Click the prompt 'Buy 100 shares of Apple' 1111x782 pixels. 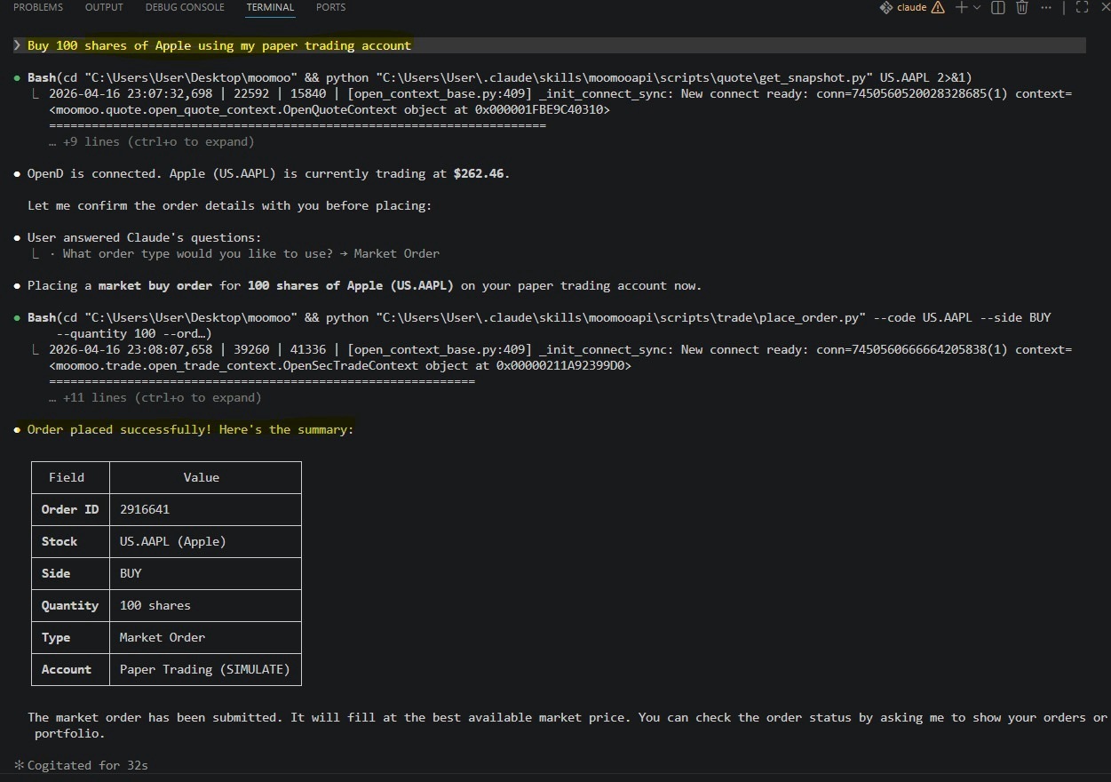point(219,45)
